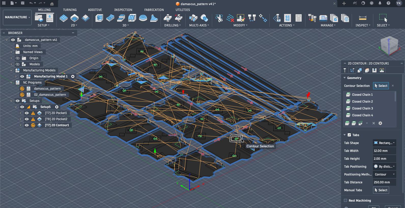
Task: Switch to the ADDITIVE ribbon tab
Action: 95,10
